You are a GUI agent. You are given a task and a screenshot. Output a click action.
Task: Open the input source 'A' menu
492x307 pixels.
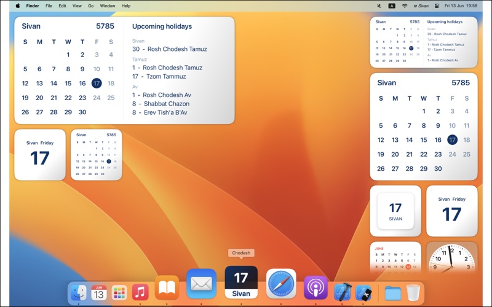392,6
